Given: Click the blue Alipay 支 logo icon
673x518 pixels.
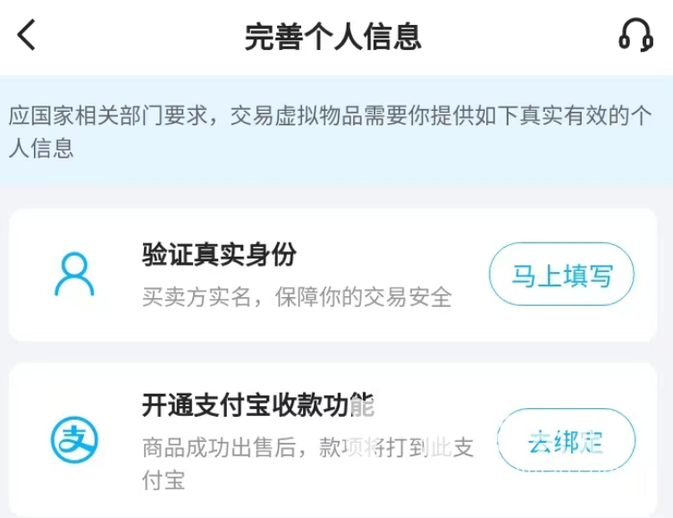Looking at the screenshot, I should coord(74,439).
